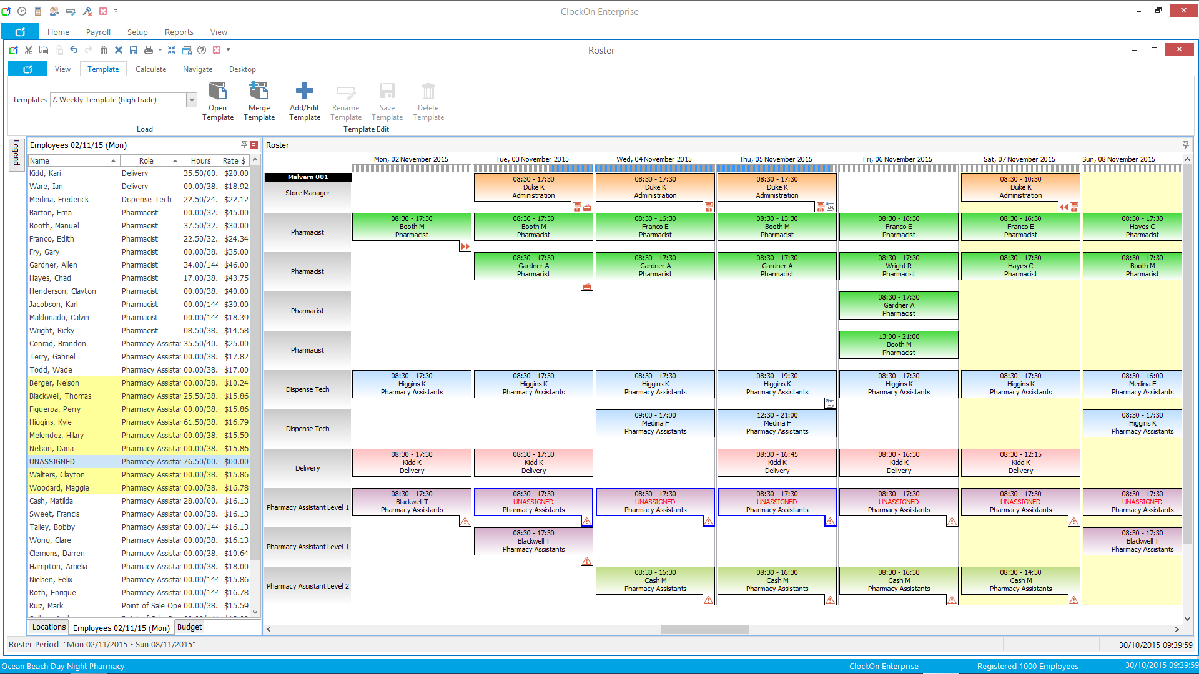The image size is (1199, 674).
Task: Click the help question mark icon
Action: click(202, 50)
